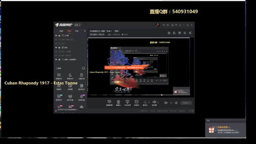Open settings gear beside the live button
Screen dimensions: 256x144
click(176, 103)
